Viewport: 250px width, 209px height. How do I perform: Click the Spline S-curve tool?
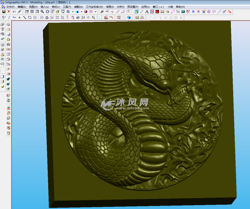coord(9,18)
